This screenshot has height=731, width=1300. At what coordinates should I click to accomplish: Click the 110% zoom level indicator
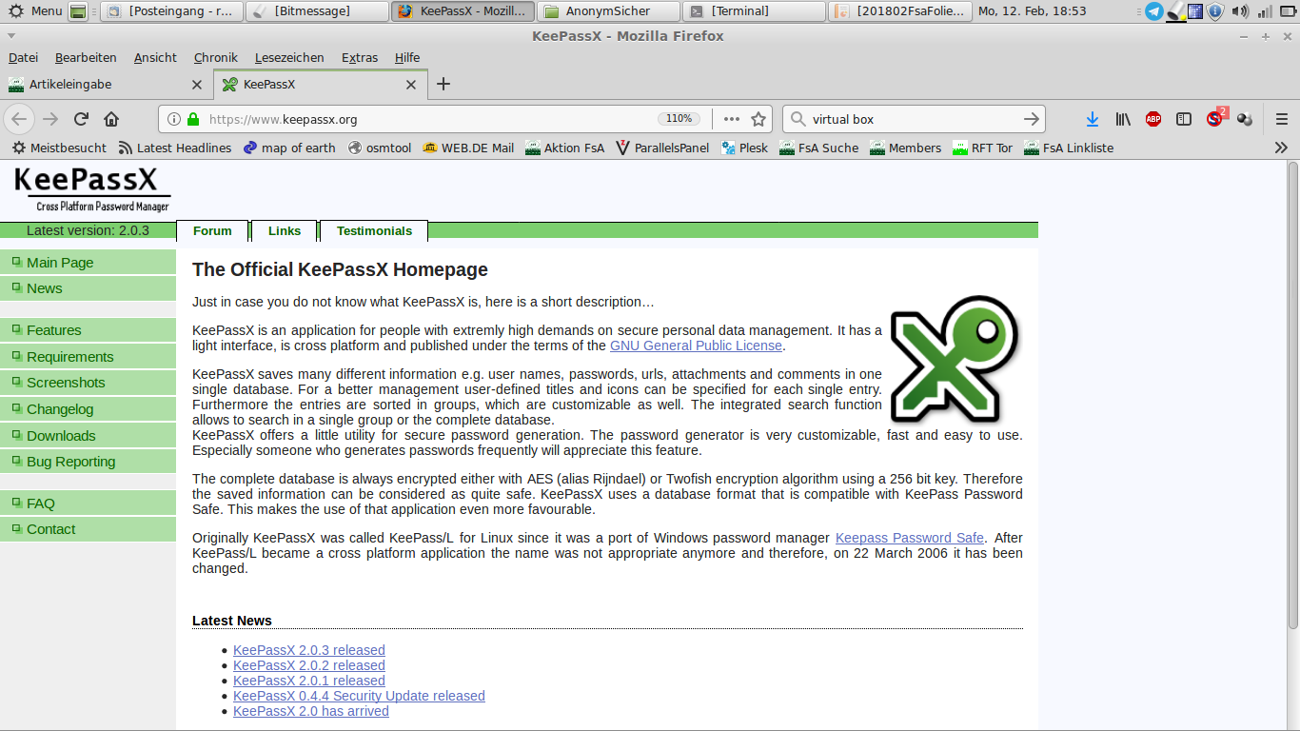pos(679,119)
